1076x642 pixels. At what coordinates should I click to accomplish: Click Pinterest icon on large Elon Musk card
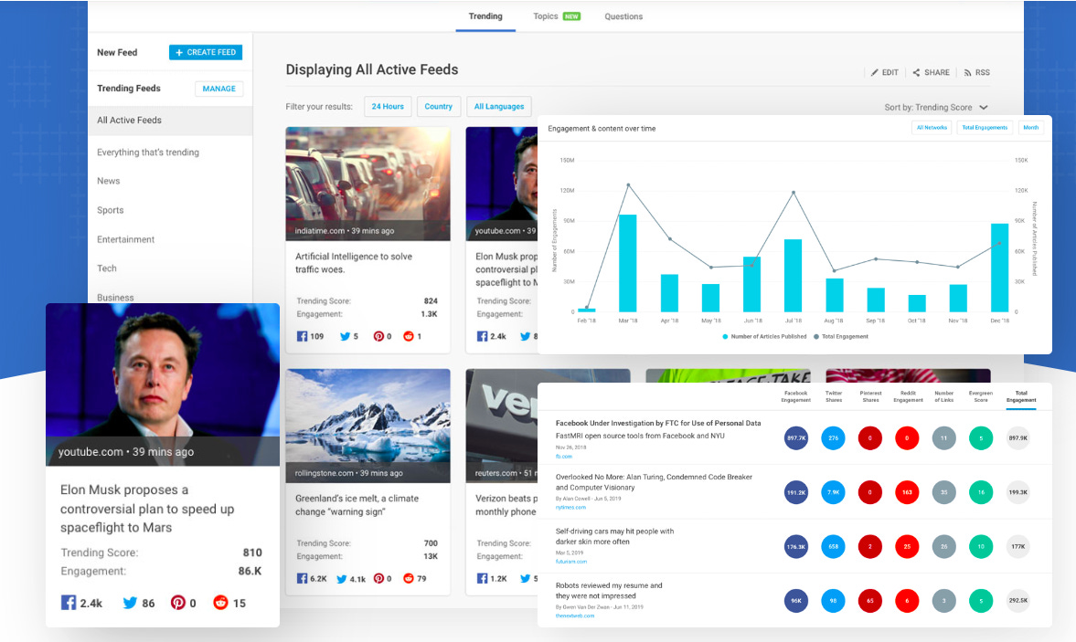[x=177, y=602]
